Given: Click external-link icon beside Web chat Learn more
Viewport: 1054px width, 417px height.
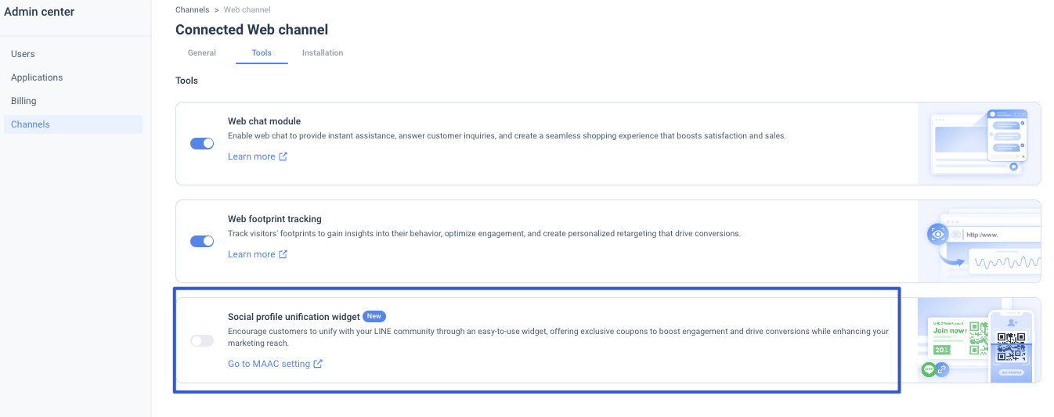Looking at the screenshot, I should pos(283,156).
